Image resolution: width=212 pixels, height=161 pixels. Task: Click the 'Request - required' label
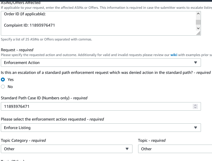point(17,50)
